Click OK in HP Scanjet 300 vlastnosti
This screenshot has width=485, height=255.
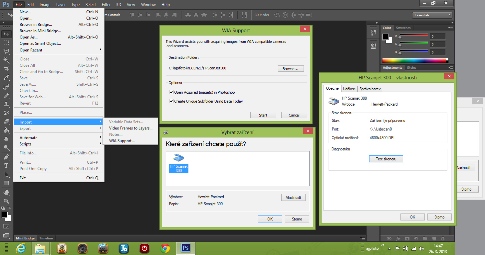412,217
